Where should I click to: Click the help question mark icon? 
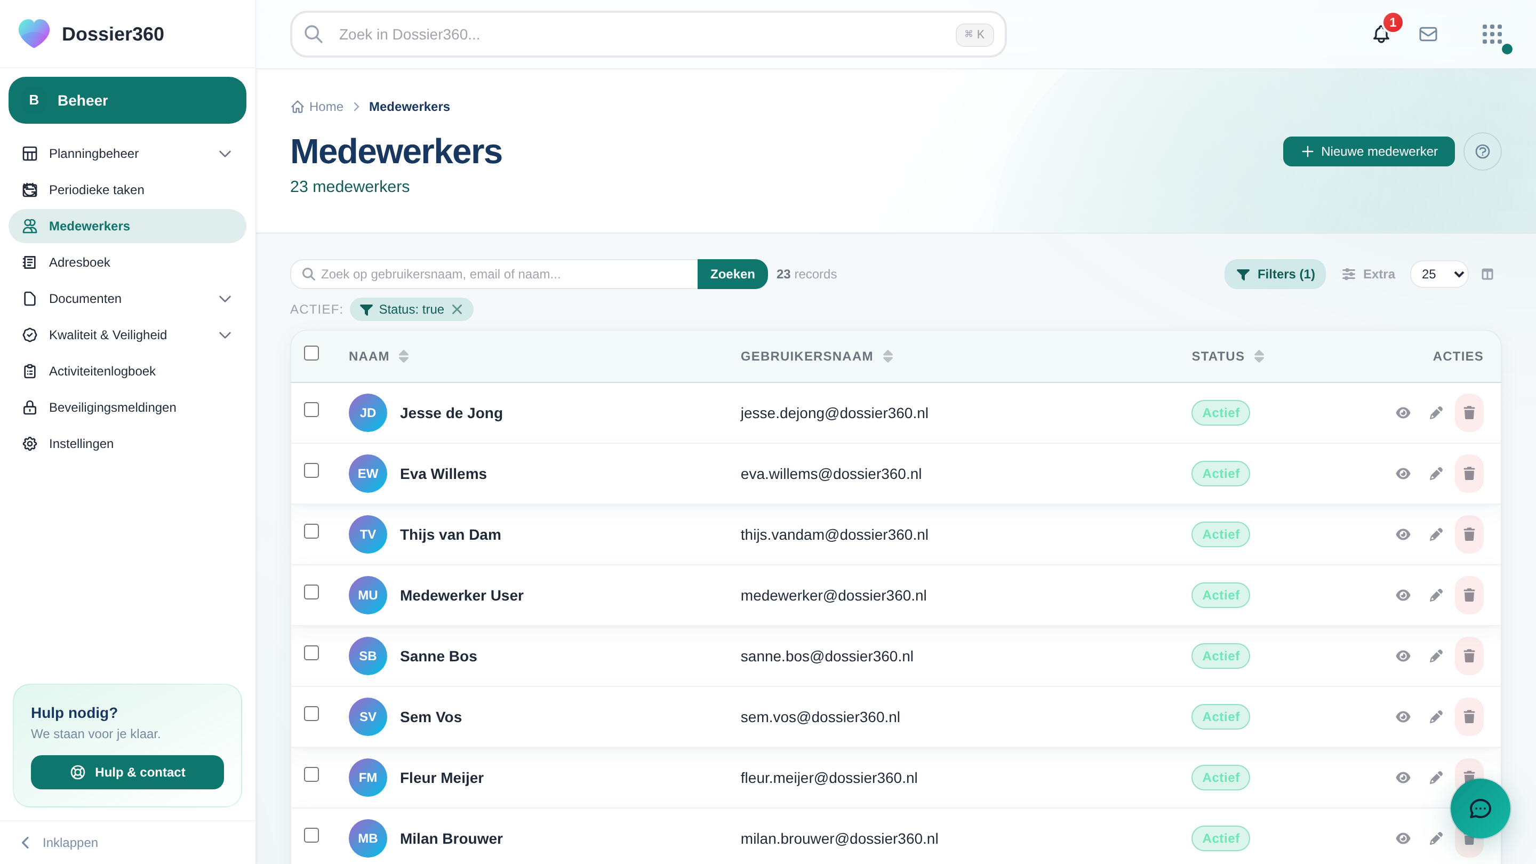(x=1482, y=151)
